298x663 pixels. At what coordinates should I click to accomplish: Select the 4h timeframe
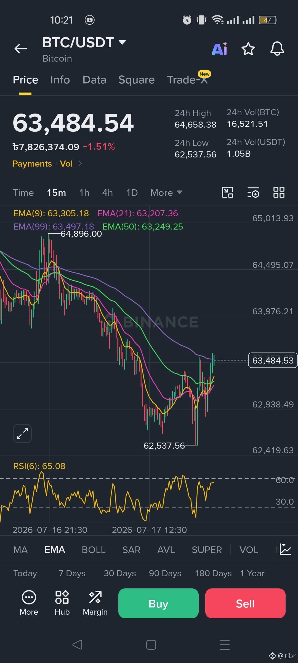pos(107,193)
